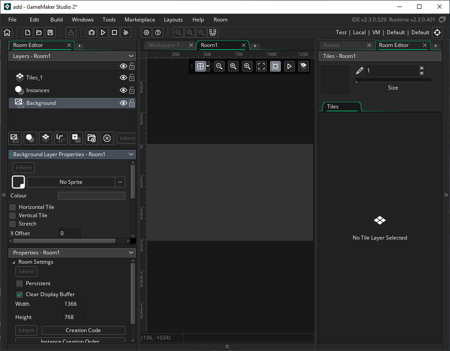Enable the Vertical Tile checkbox

13,215
